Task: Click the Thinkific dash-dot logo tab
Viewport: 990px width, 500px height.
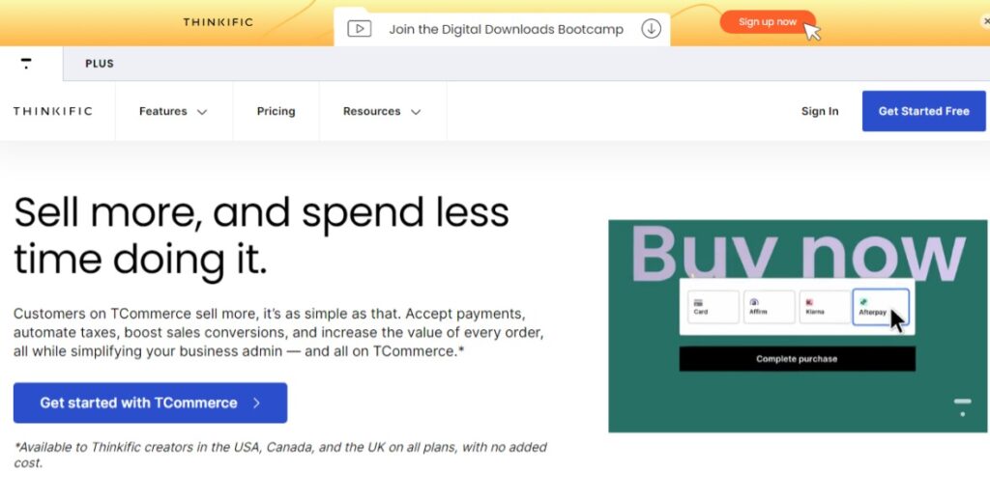Action: (26, 63)
